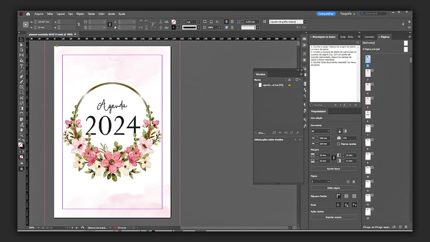Select the Gradient Swatch tool
Viewport: 430px width, 242px height.
coord(21,108)
